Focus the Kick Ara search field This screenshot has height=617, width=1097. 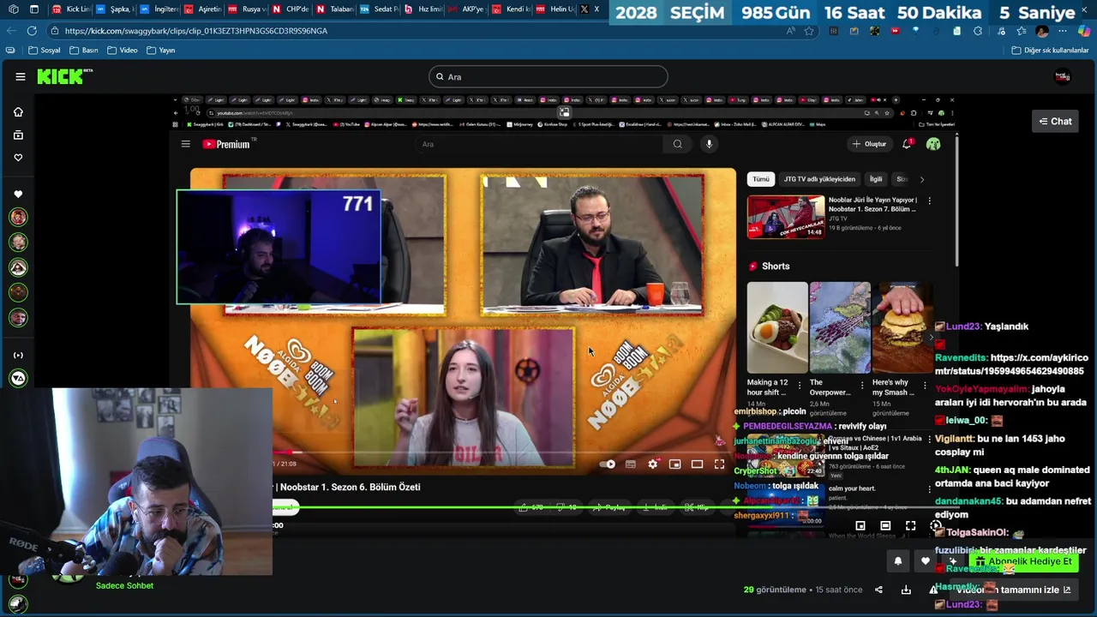tap(548, 76)
